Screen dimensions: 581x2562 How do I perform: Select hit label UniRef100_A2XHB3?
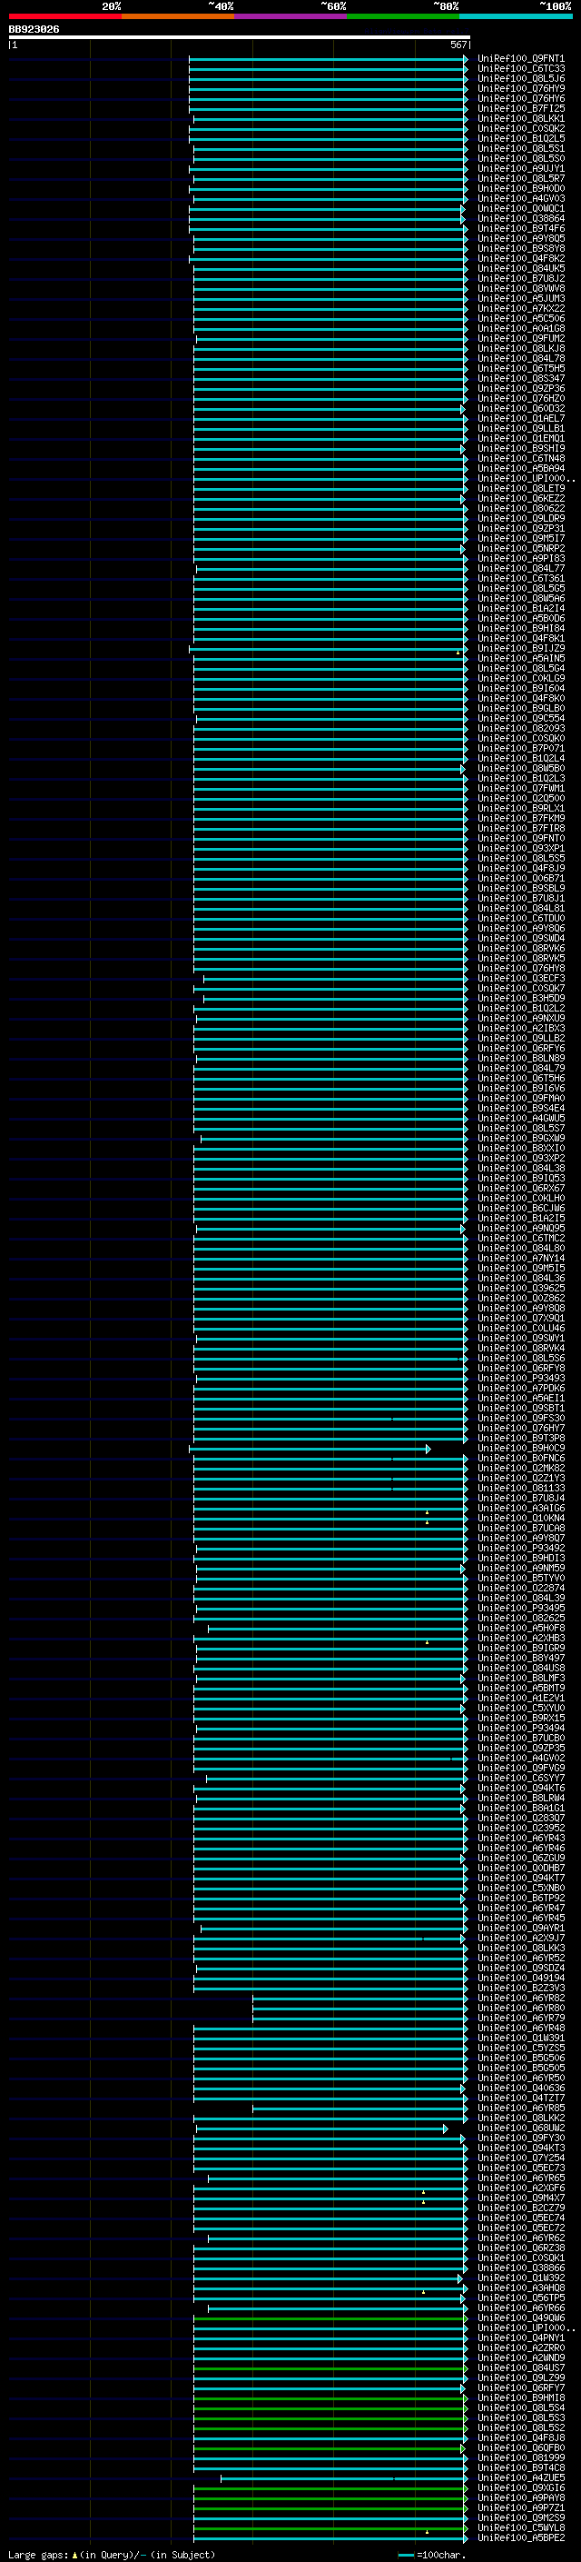click(520, 1638)
